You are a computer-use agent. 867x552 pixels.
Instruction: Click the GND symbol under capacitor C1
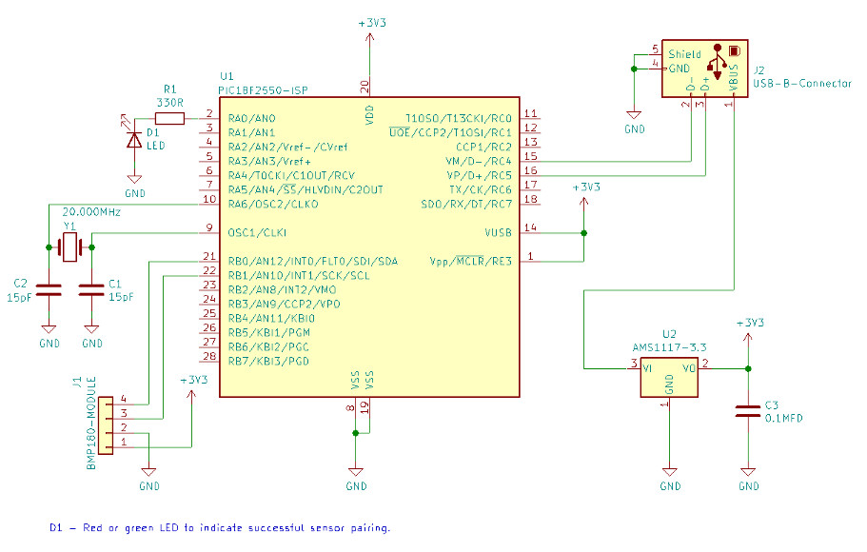[91, 329]
